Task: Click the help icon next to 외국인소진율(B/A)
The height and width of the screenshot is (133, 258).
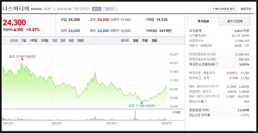Action: (x=217, y=64)
